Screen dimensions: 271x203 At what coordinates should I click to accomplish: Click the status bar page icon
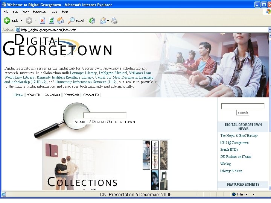point(4,195)
